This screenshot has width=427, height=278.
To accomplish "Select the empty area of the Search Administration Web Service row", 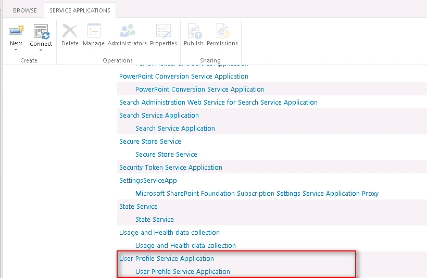I will tap(372, 103).
